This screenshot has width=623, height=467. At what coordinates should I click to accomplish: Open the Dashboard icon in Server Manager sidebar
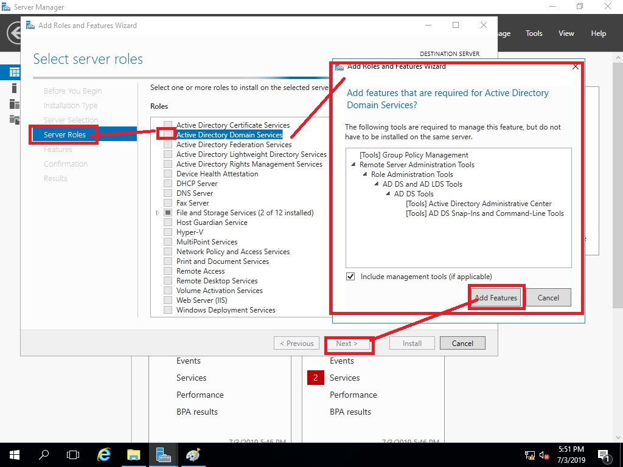[15, 72]
